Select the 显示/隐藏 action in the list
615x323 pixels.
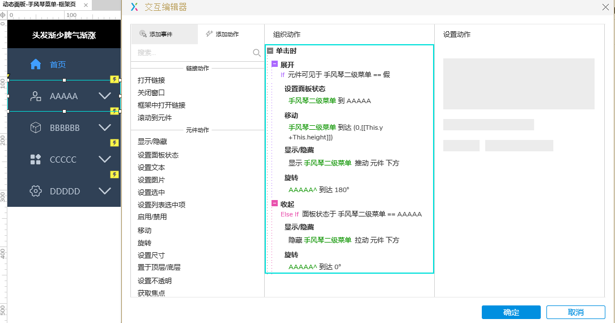pyautogui.click(x=152, y=142)
